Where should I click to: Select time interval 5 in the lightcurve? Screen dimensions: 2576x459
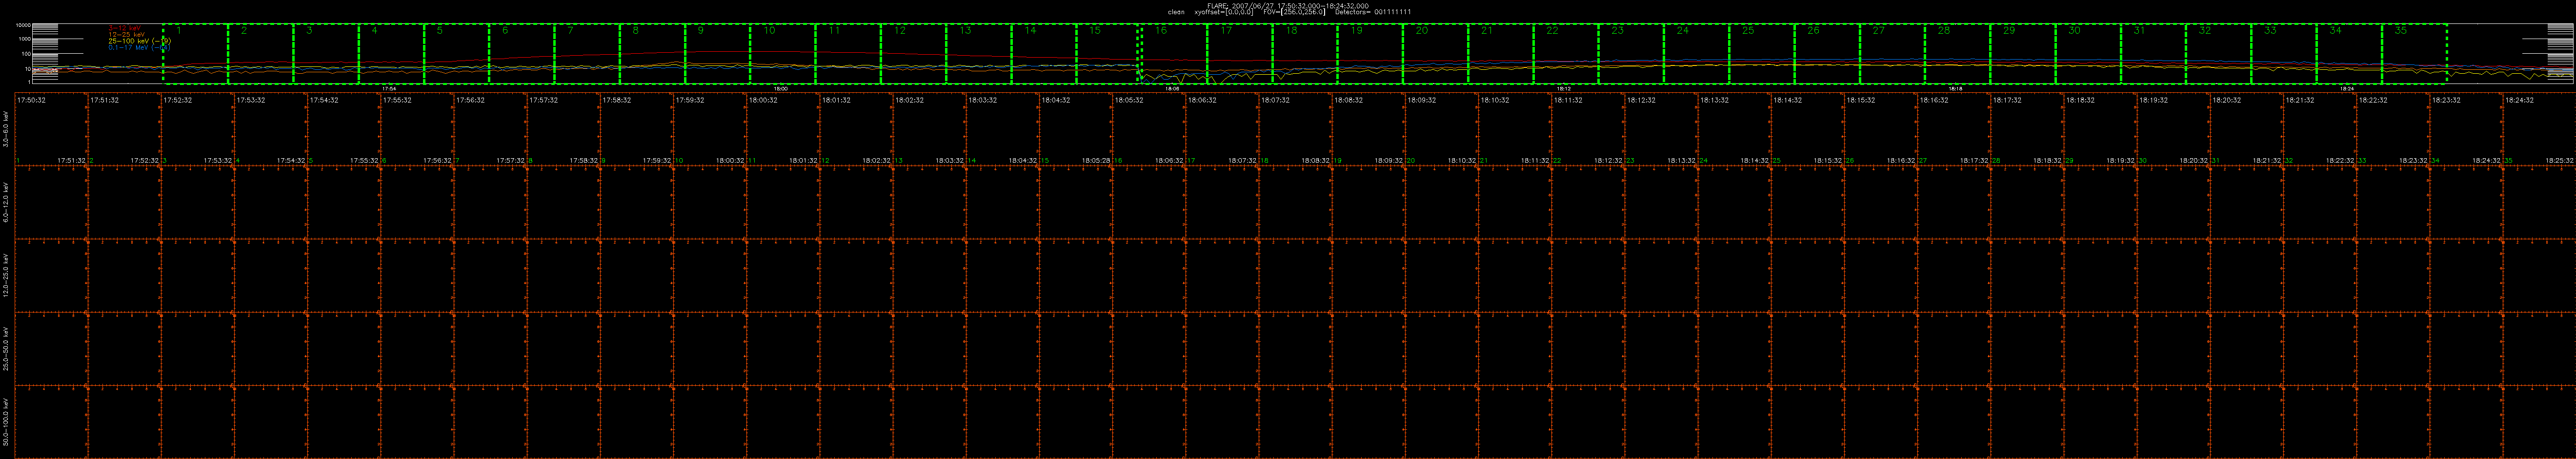456,54
